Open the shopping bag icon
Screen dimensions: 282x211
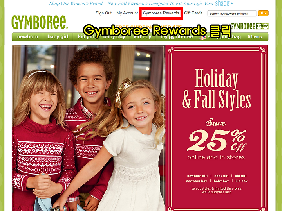point(202,37)
